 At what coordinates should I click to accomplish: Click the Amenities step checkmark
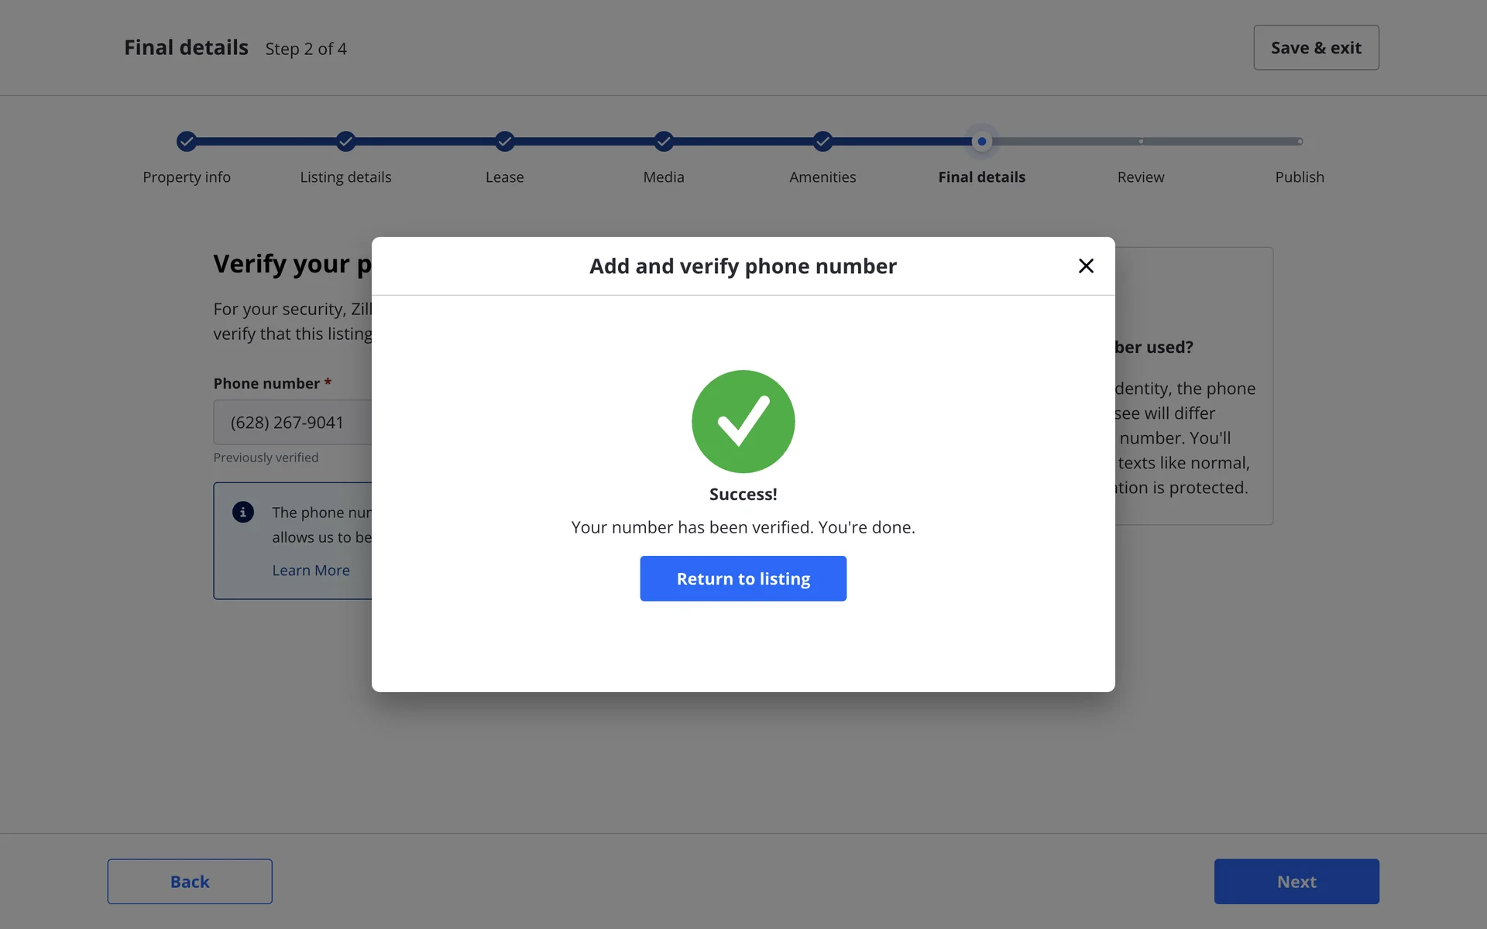(x=822, y=142)
